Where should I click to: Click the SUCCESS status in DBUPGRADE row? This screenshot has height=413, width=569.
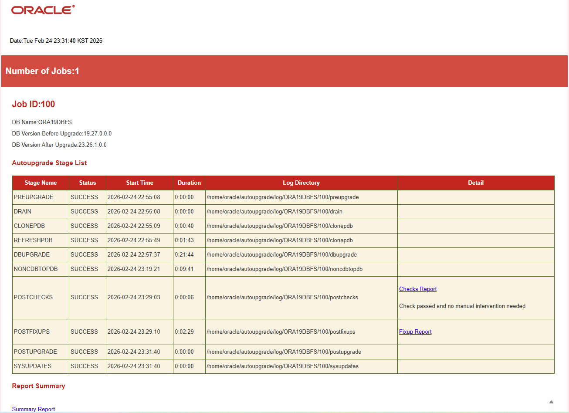point(84,255)
